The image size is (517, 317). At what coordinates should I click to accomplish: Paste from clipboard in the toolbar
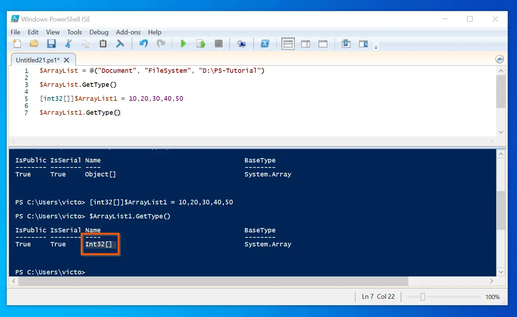pyautogui.click(x=103, y=44)
